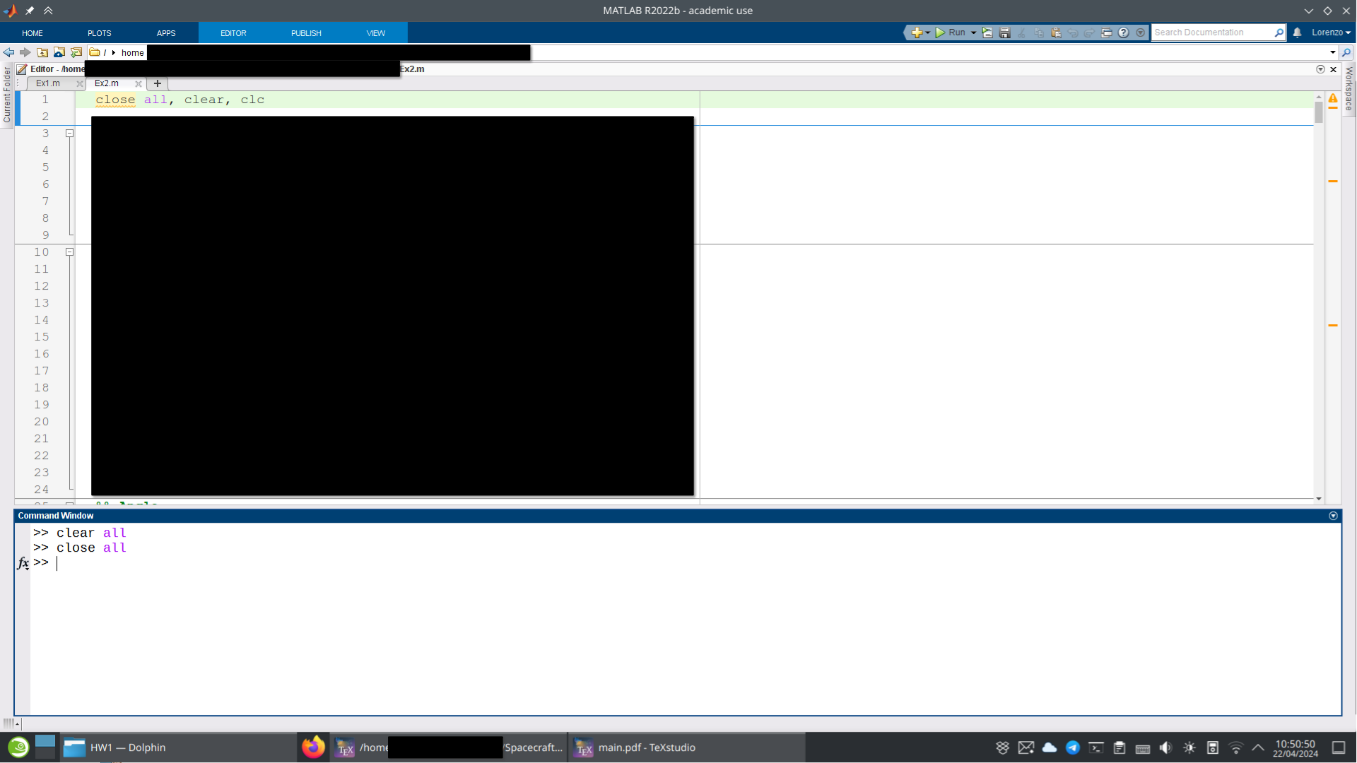The width and height of the screenshot is (1357, 763).
Task: Expand the Lorenzo account dropdown
Action: pos(1331,32)
